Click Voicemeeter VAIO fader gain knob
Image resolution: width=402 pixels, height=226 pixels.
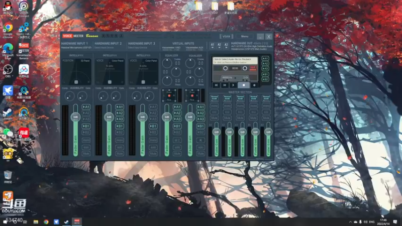[x=167, y=117]
